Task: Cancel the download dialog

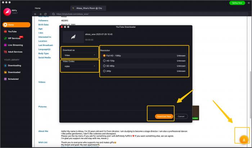Action: point(181,116)
